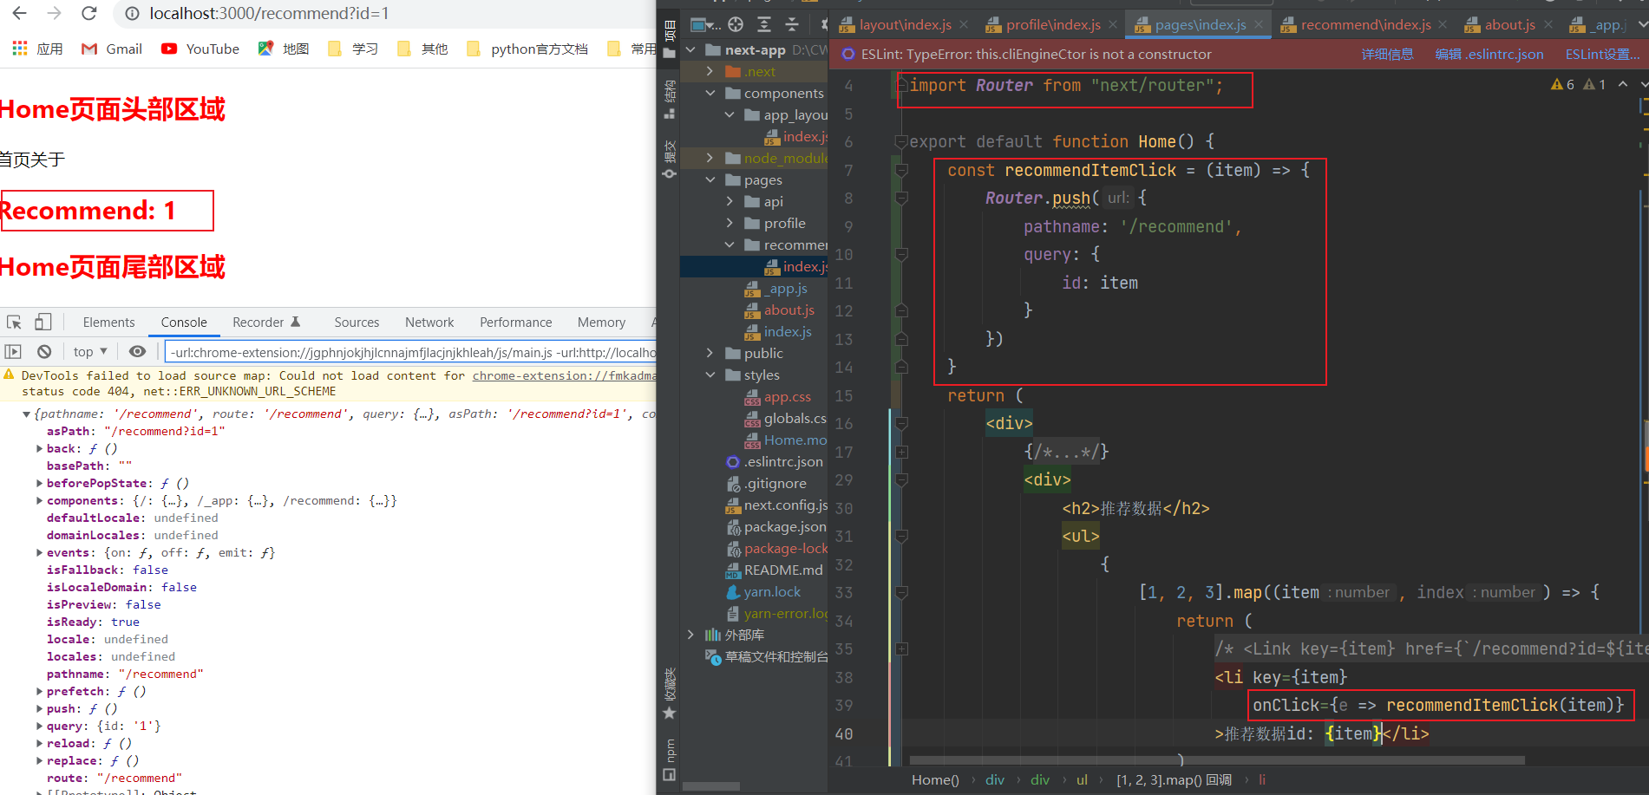Switch to the Performance tab in DevTools

click(x=516, y=323)
